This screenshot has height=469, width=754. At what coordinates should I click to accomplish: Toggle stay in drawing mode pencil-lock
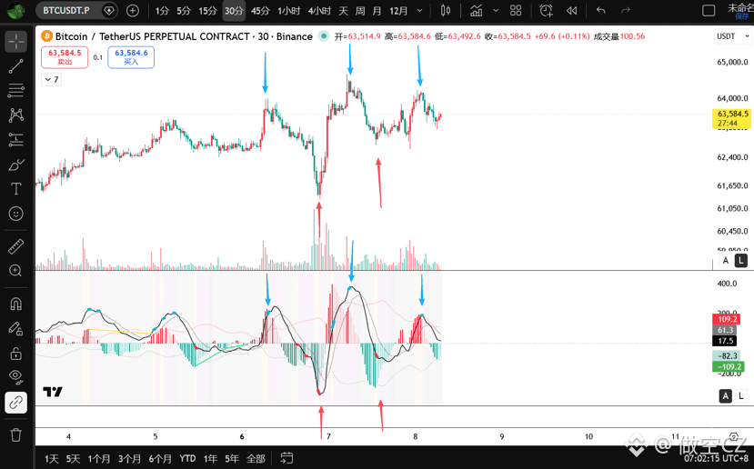click(x=15, y=329)
